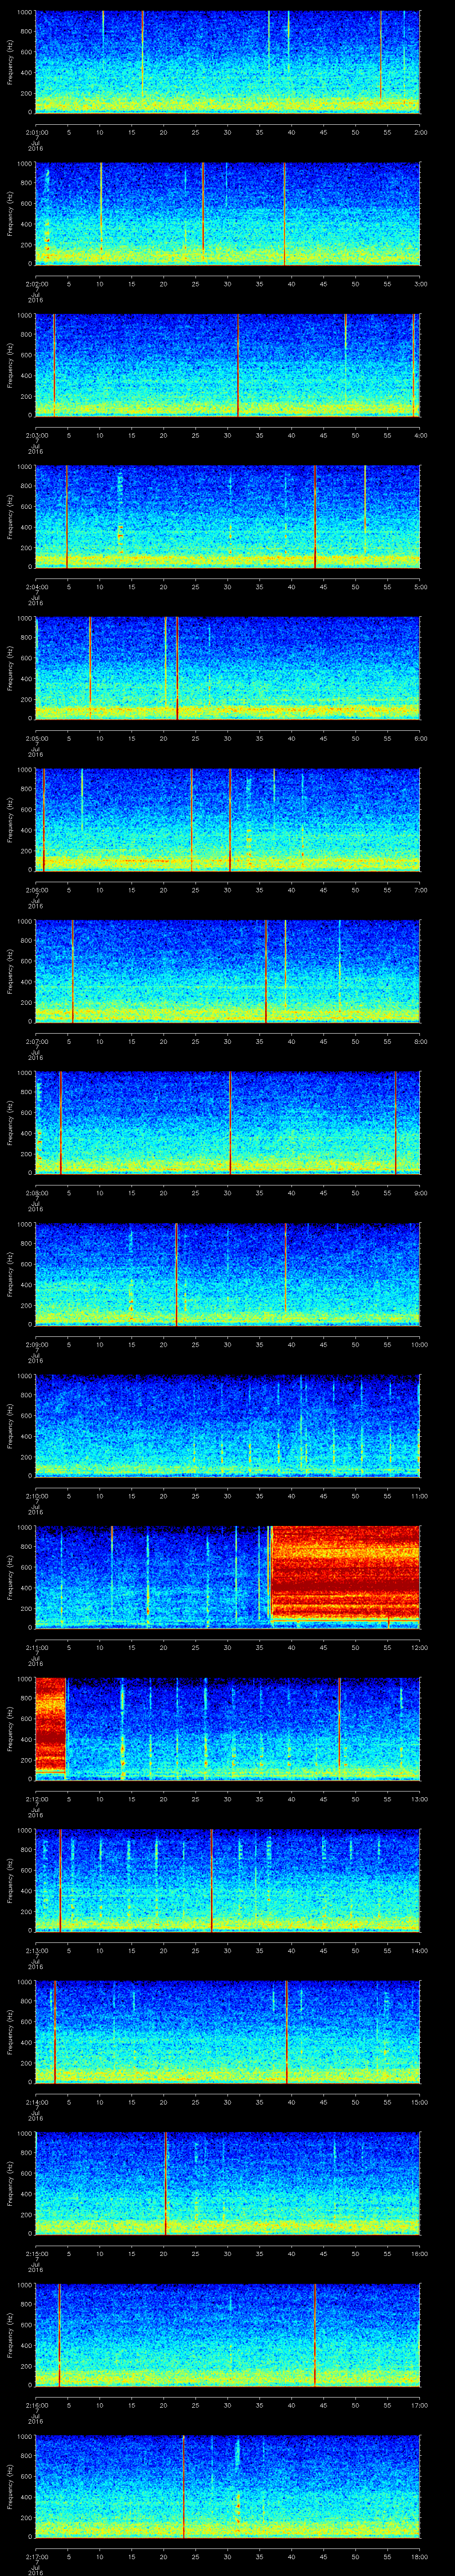Viewport: 455px width, 2576px height.
Task: Click the 2:14:00 start time label
Action: pyautogui.click(x=36, y=2102)
